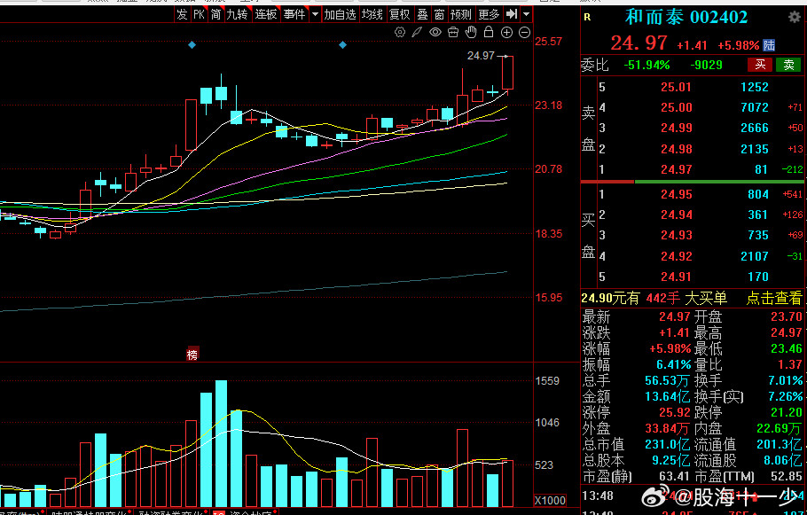
Task: Click the blue 陆 badge
Action: coord(769,45)
